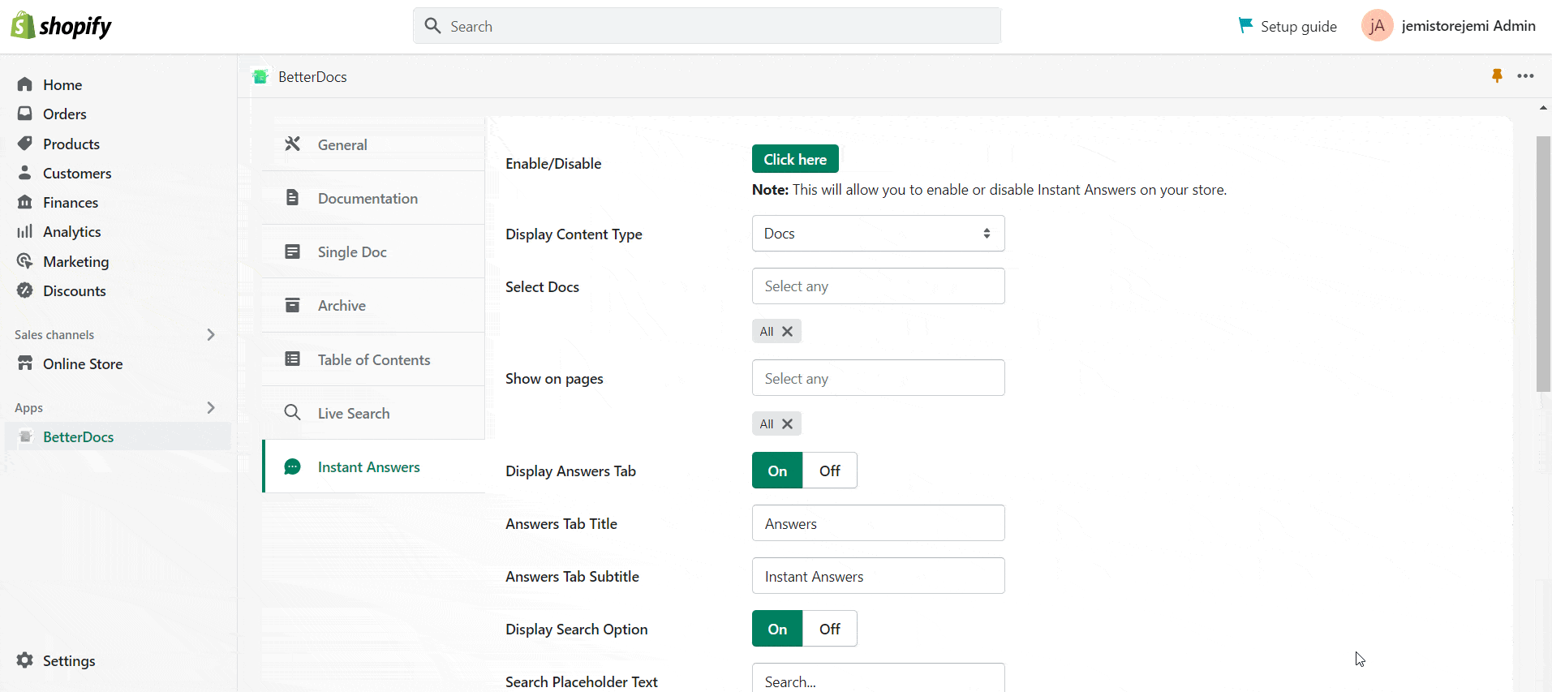The width and height of the screenshot is (1552, 692).
Task: Open the jA user avatar
Action: (x=1377, y=26)
